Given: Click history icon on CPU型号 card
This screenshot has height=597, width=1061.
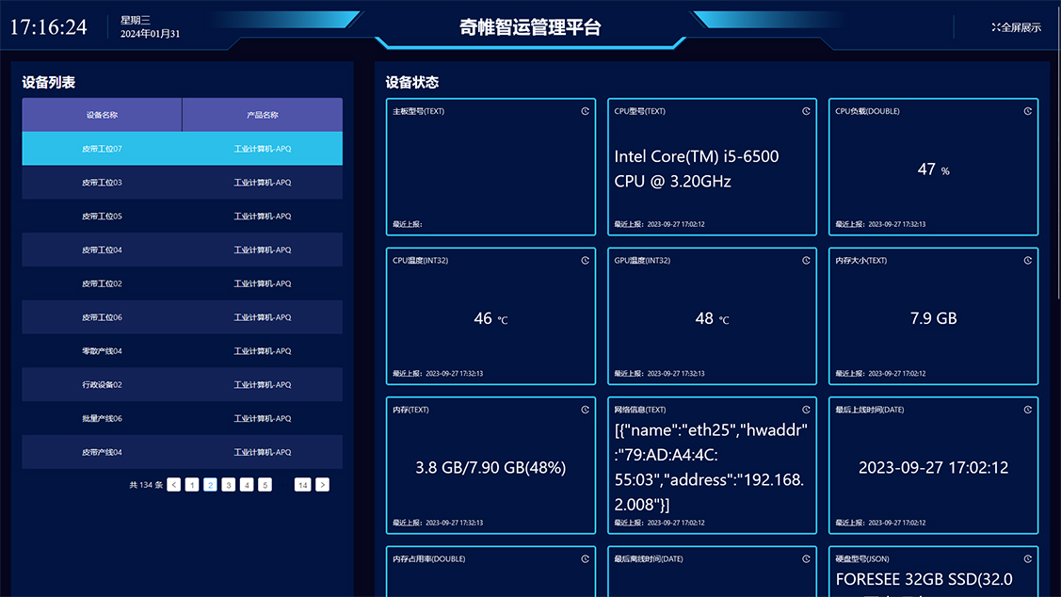Looking at the screenshot, I should tap(806, 111).
